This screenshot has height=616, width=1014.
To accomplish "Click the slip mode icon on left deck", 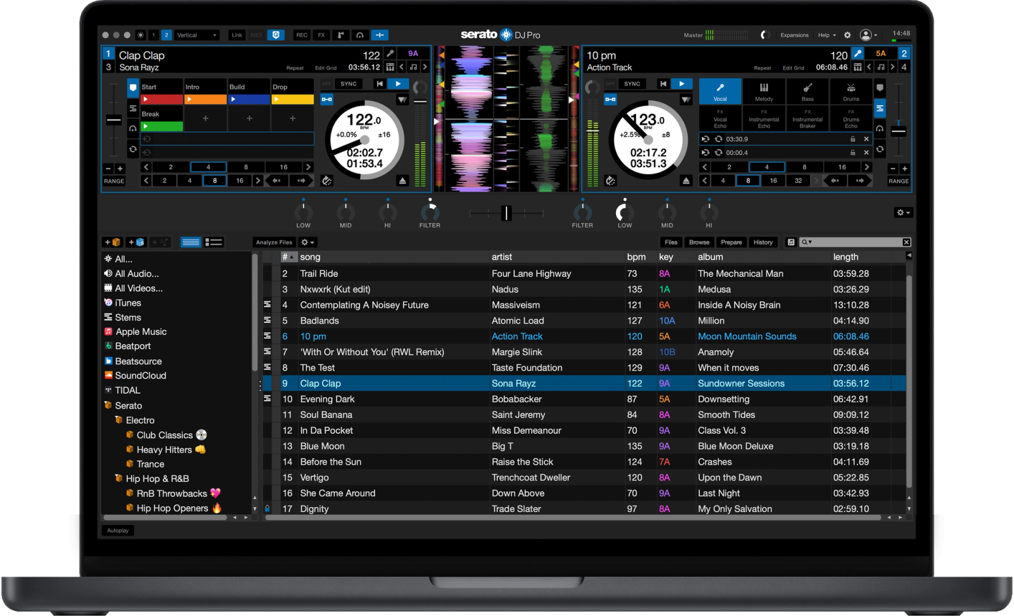I will (327, 181).
